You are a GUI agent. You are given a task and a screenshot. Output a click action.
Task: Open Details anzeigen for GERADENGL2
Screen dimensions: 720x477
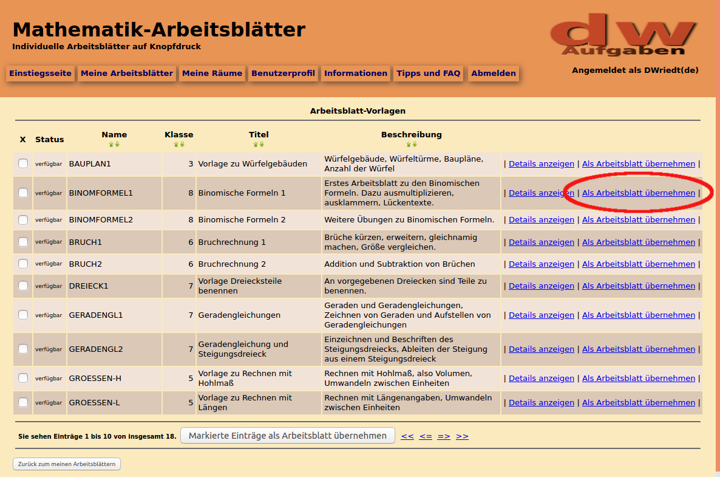point(542,349)
